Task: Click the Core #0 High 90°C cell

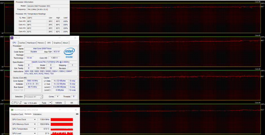Action: click(58, 21)
